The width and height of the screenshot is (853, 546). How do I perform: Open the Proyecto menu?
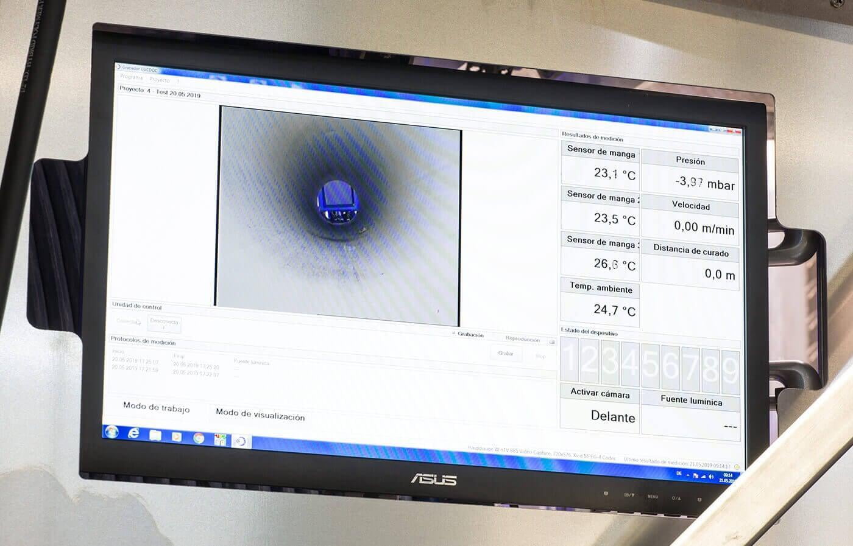pyautogui.click(x=160, y=80)
